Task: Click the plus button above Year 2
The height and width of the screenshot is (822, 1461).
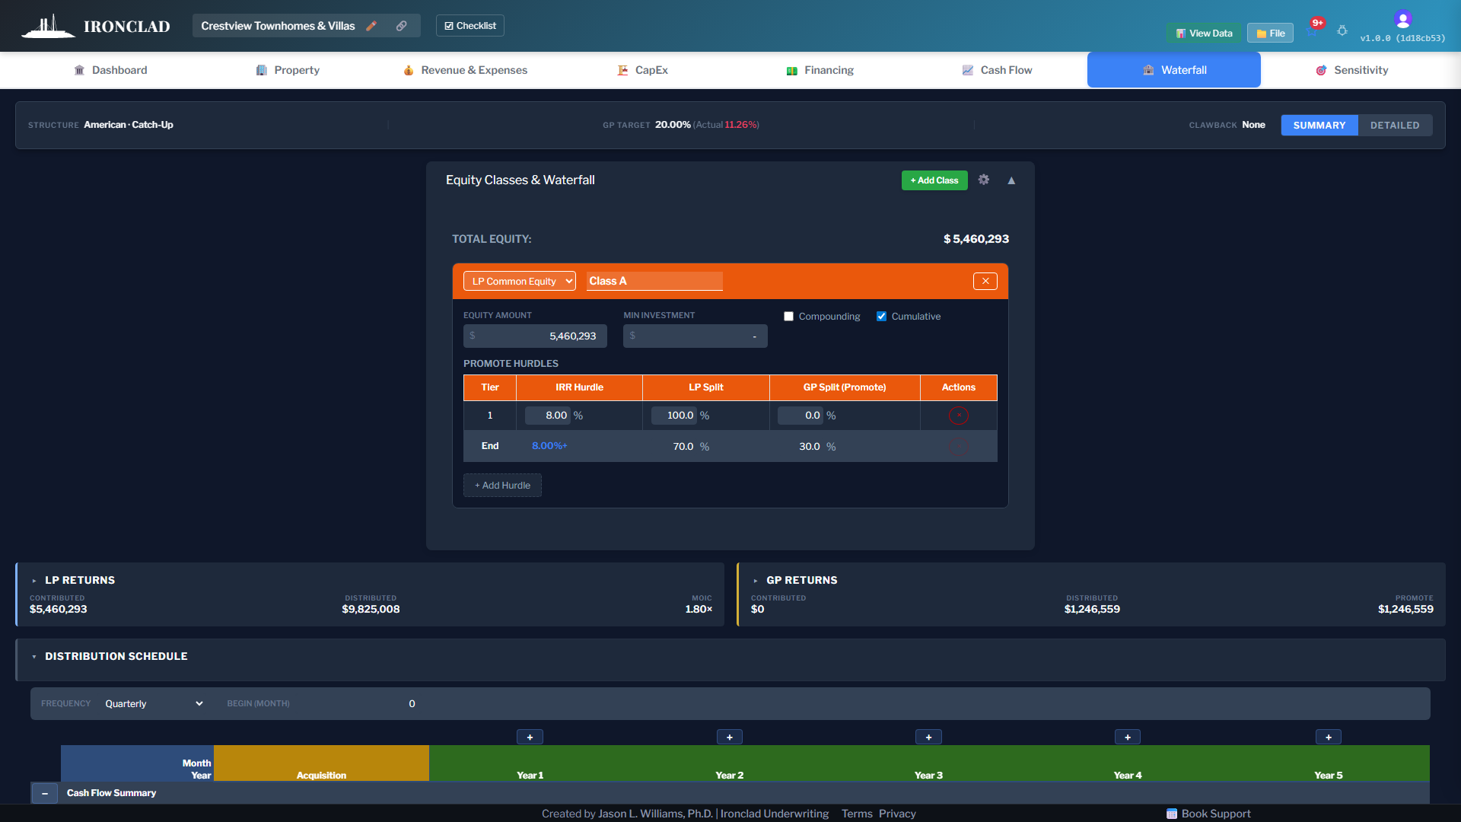Action: 729,737
